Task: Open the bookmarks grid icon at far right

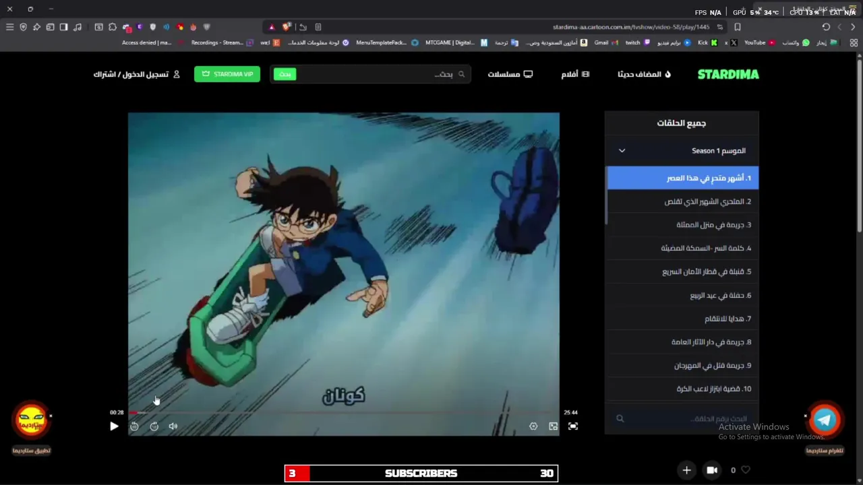Action: pyautogui.click(x=854, y=42)
